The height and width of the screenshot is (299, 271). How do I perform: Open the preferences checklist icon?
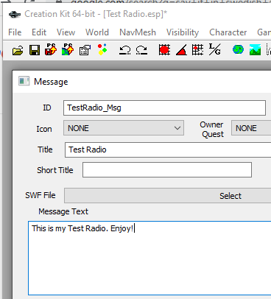(x=85, y=50)
